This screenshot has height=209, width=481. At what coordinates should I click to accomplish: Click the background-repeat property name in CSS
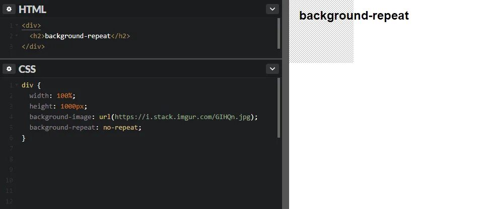pyautogui.click(x=62, y=127)
